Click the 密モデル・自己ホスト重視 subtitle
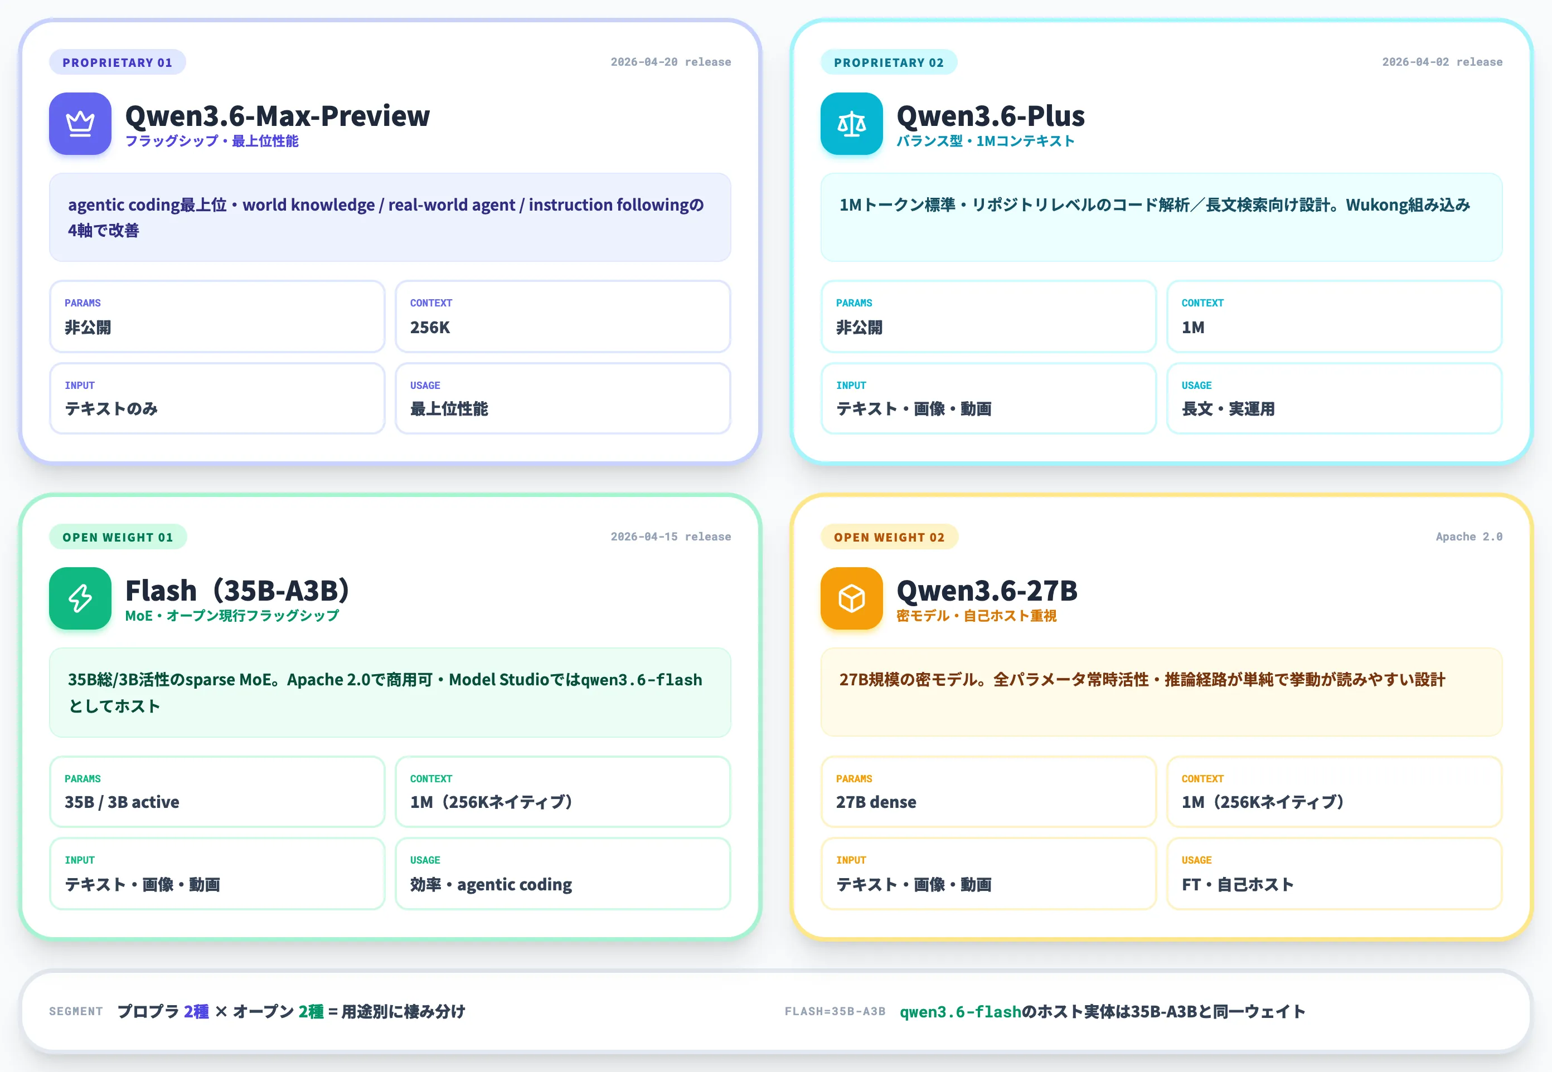This screenshot has width=1552, height=1072. point(976,616)
